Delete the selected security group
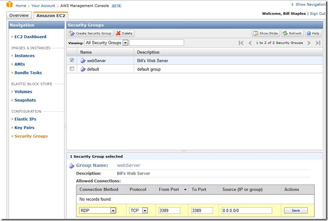The image size is (328, 221). tap(124, 33)
